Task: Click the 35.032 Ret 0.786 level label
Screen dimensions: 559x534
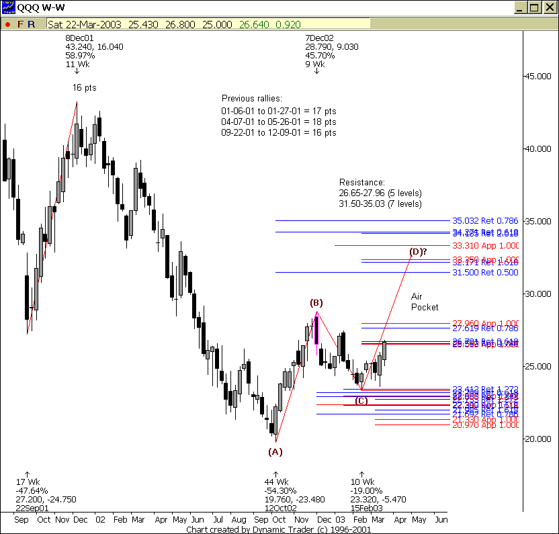Action: (485, 221)
